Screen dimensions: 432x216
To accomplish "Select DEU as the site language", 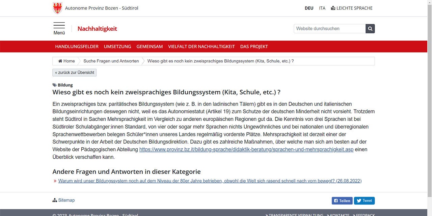I will click(x=309, y=8).
